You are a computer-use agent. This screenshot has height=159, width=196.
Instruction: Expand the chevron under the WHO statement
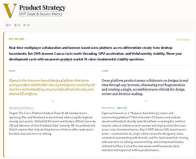click(x=53, y=101)
